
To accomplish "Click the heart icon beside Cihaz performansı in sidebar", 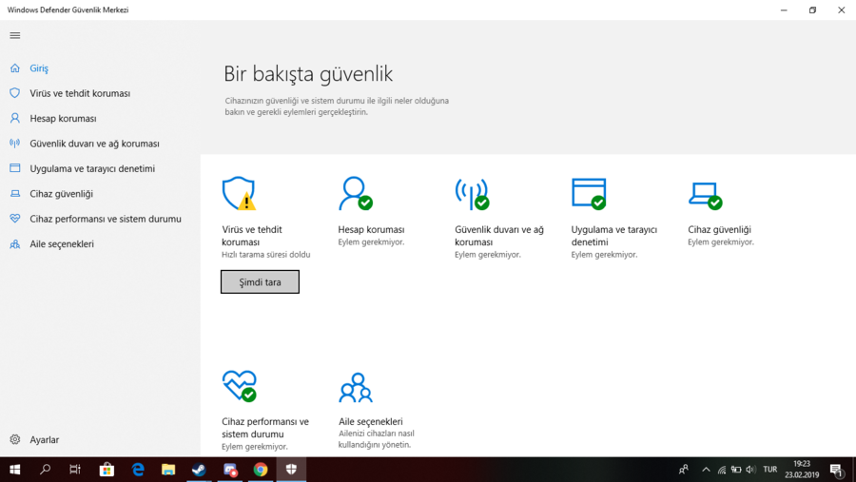I will click(x=14, y=219).
